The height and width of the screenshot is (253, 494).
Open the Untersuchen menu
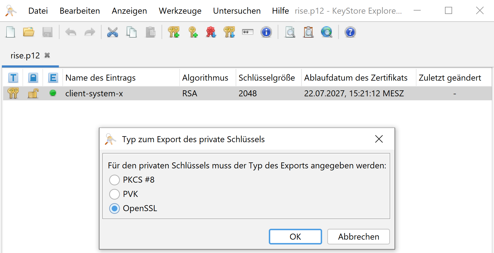tap(237, 11)
